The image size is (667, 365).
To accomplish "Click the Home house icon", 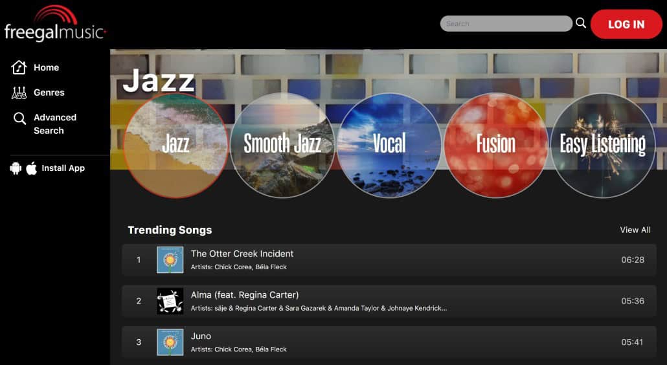I will point(19,67).
